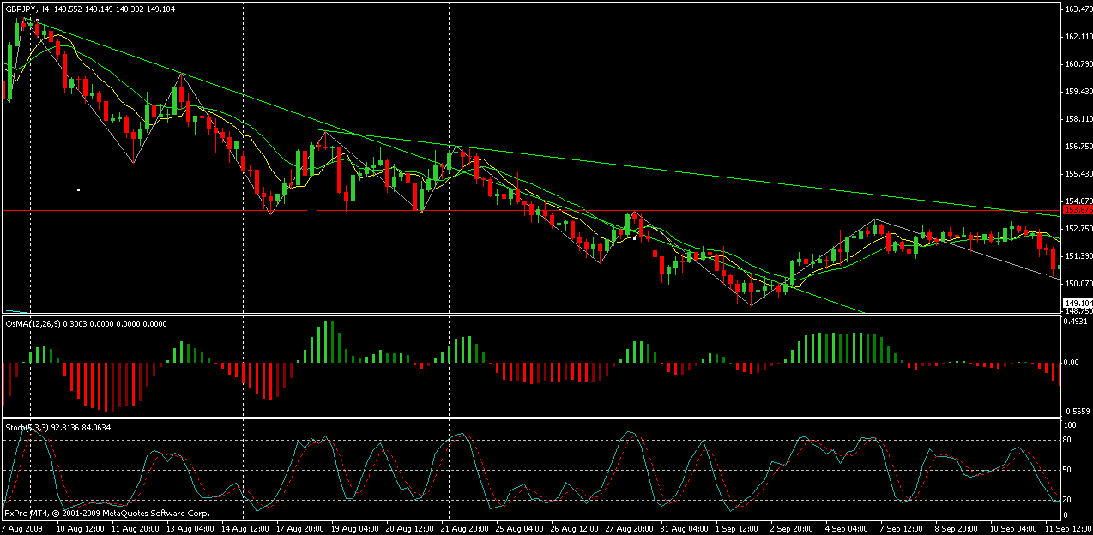
Task: Click the Stochastic 80 level scale value
Action: click(1069, 441)
